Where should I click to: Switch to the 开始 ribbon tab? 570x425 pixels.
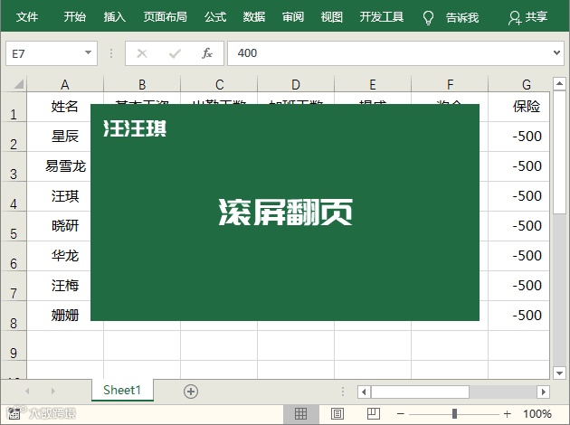[75, 16]
